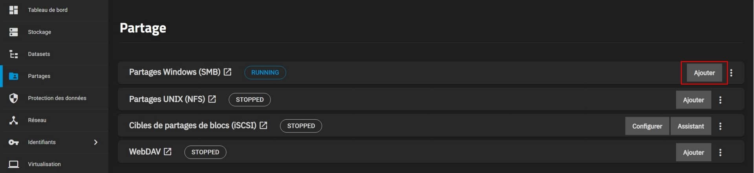
Task: Click the Protection des données shield icon
Action: coord(14,98)
